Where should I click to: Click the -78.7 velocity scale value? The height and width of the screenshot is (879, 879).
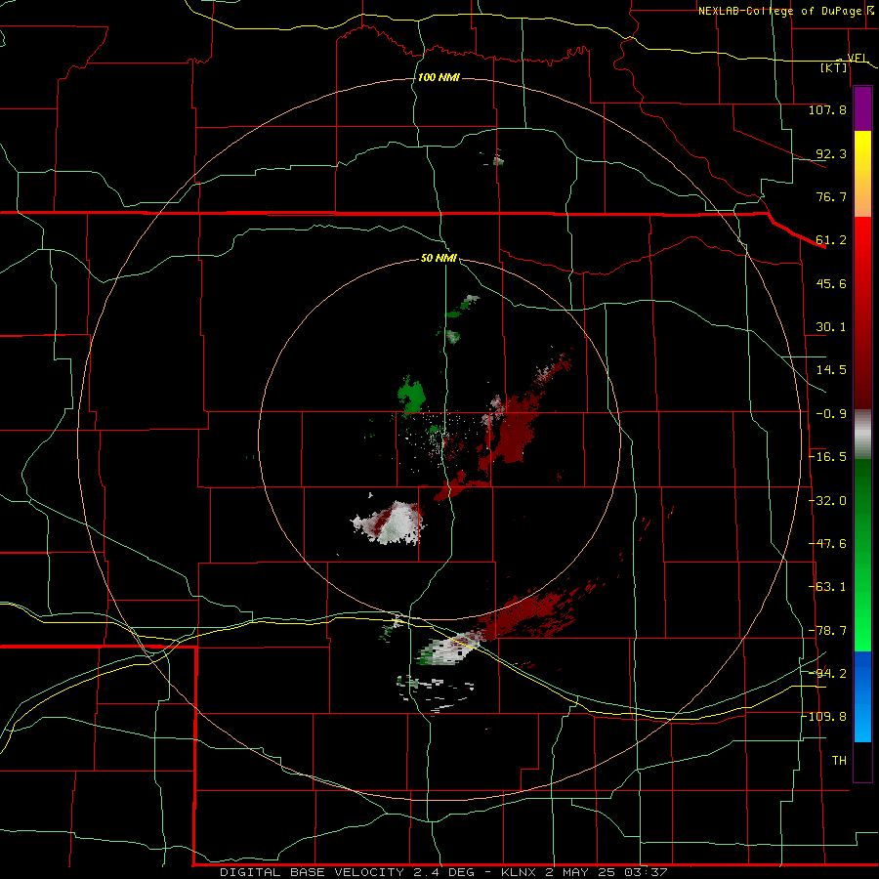tap(827, 631)
